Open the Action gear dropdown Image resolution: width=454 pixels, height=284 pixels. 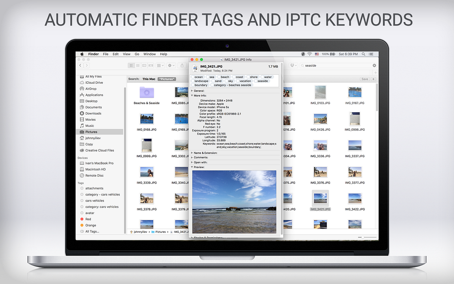point(171,65)
